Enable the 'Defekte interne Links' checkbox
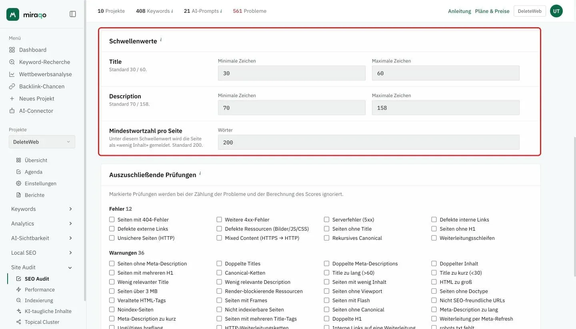Image resolution: width=576 pixels, height=329 pixels. (x=434, y=219)
